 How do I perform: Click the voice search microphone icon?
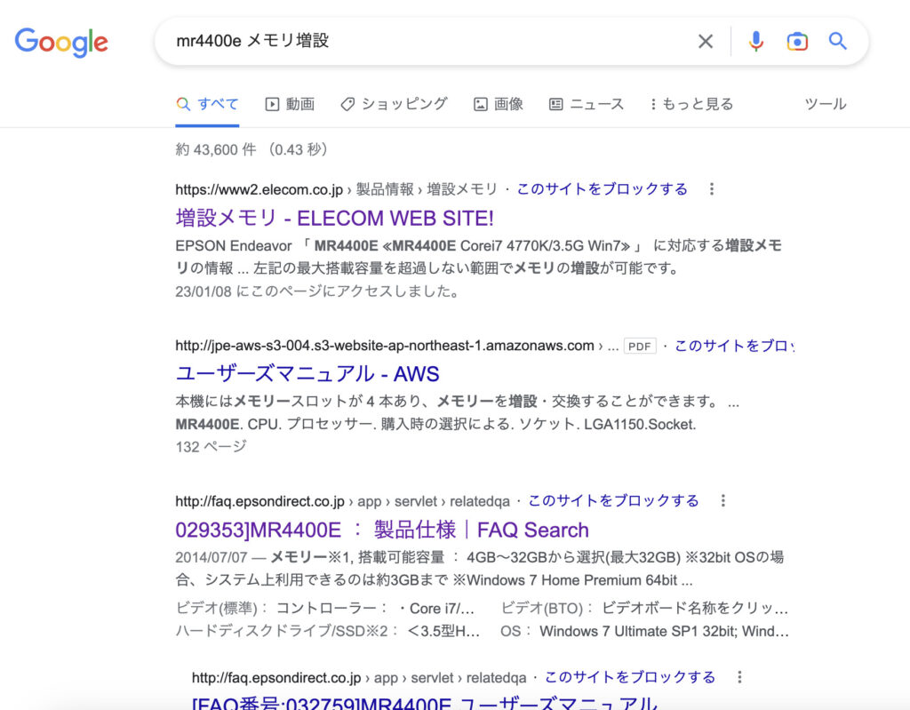(755, 41)
